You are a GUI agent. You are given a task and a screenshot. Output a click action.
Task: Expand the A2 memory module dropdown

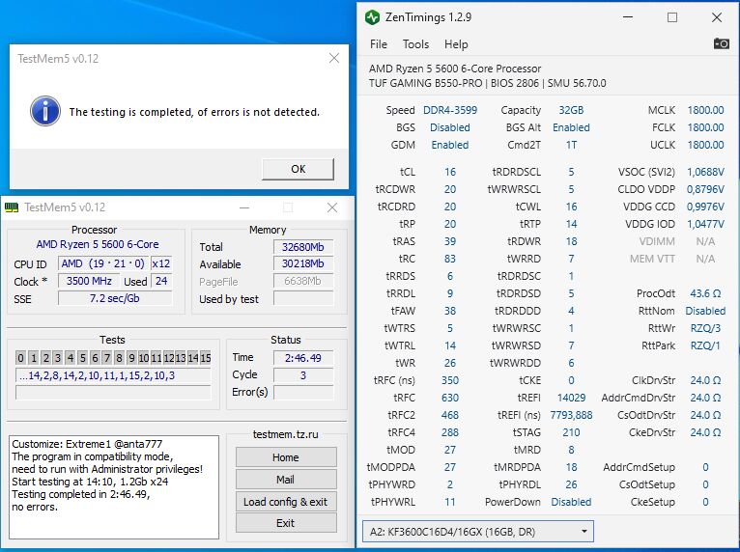click(x=583, y=532)
